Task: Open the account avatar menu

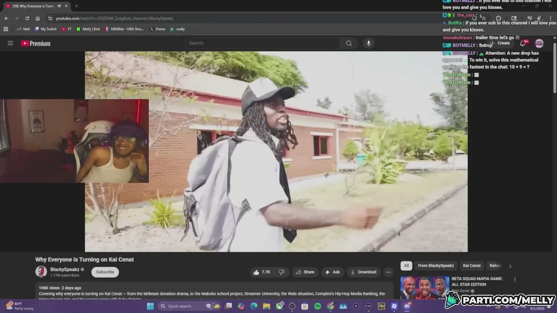Action: [x=539, y=43]
